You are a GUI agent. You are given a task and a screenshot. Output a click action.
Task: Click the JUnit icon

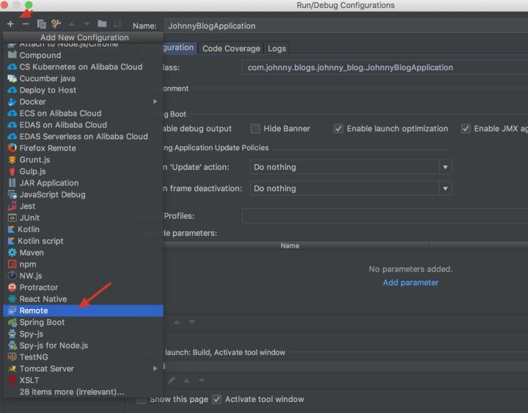12,218
